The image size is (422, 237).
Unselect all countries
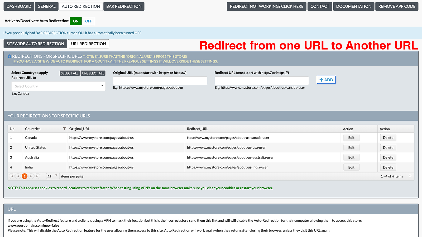click(x=93, y=73)
